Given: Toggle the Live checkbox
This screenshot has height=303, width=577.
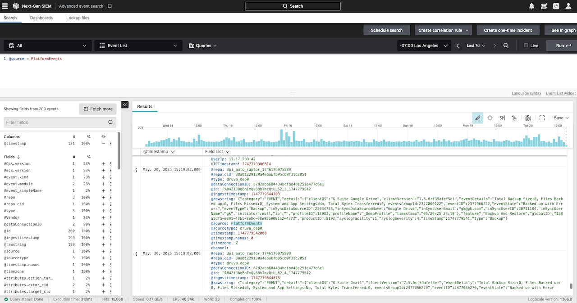Looking at the screenshot, I should coord(526,45).
